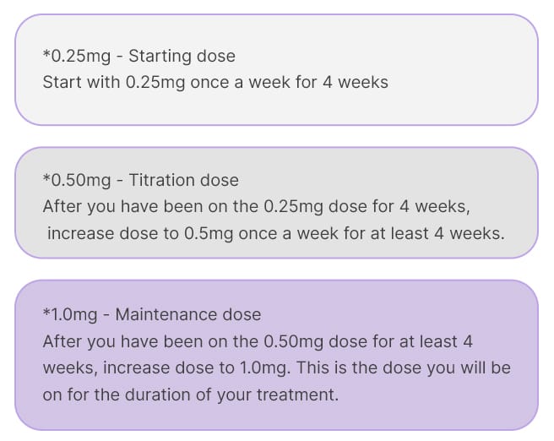Viewport: 554px width, 441px height.
Task: Select the grey Titration dose card's empty right side
Action: pos(473,180)
